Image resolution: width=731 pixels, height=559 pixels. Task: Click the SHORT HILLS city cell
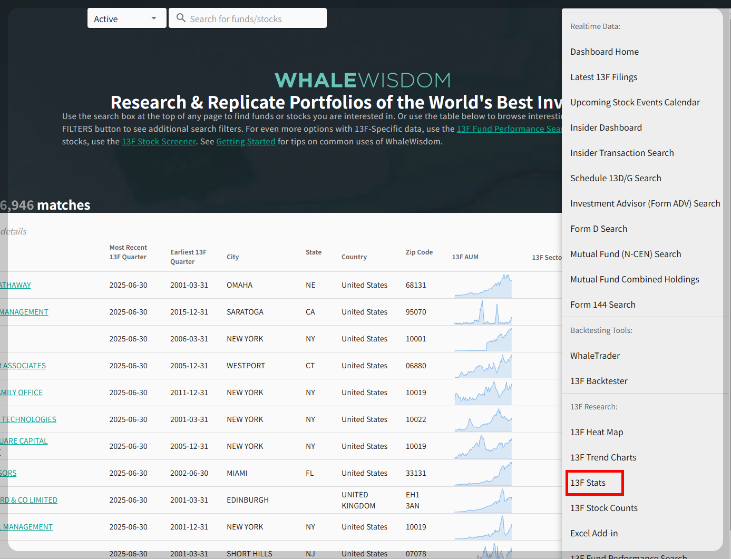pos(249,554)
